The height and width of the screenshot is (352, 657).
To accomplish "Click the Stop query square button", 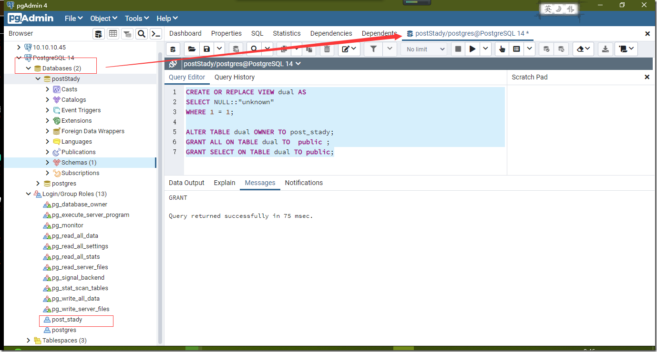I will [x=458, y=49].
